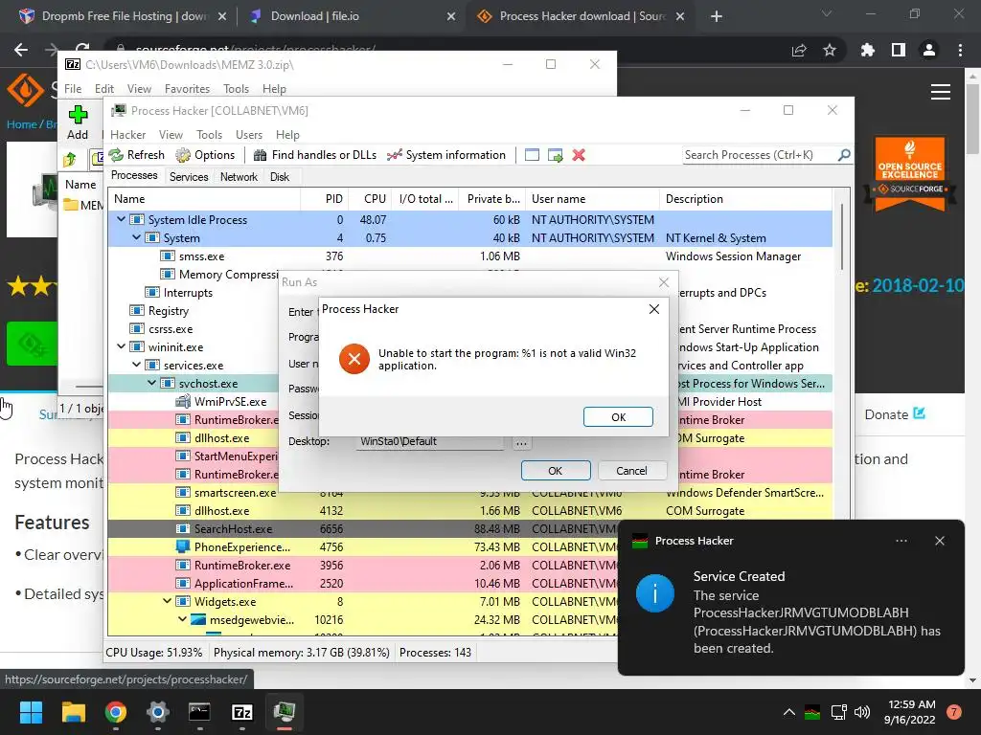
Task: Collapse the System Idle Process tree
Action: [122, 219]
